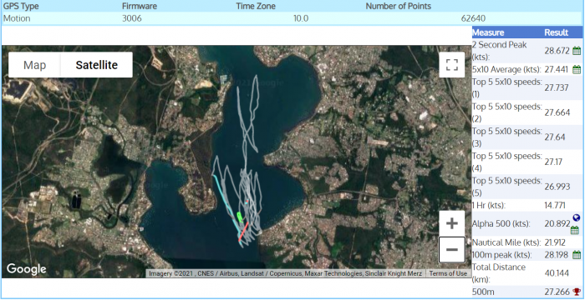Click globe icon next to Alpha 500
This screenshot has width=585, height=300.
tap(576, 218)
